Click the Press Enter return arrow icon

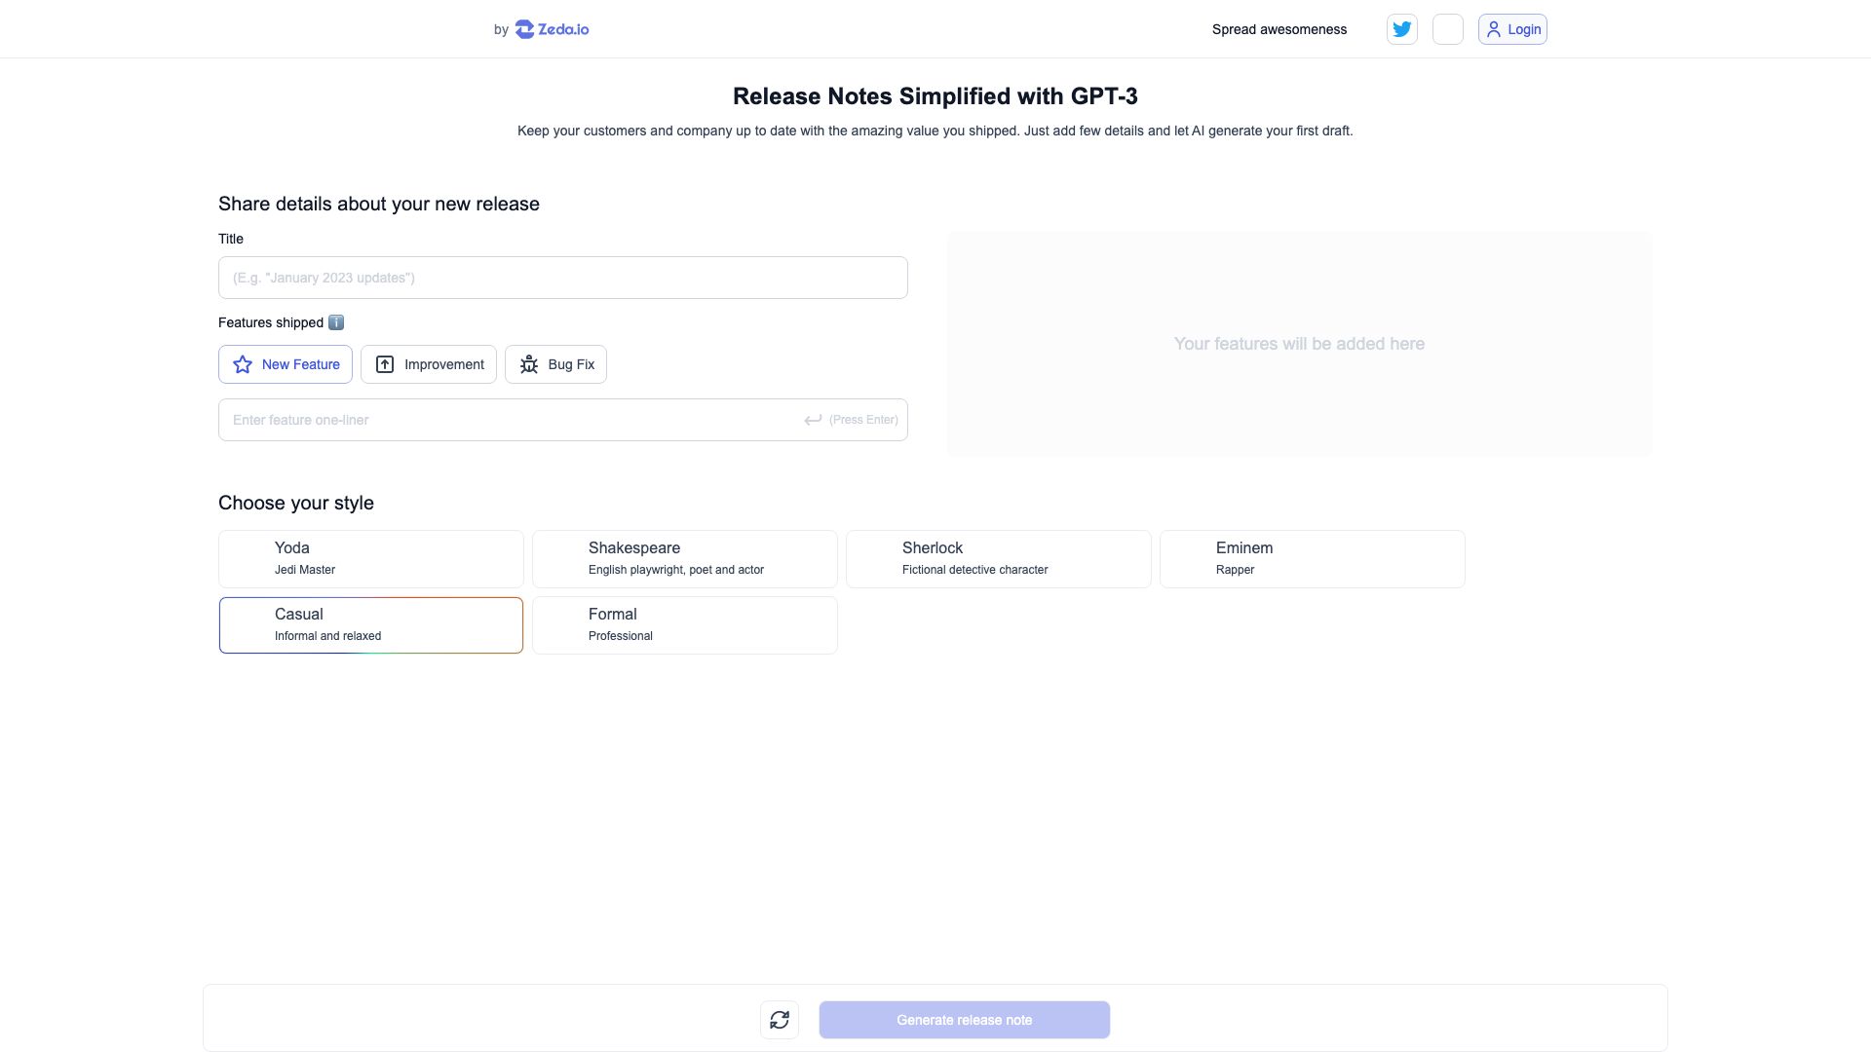click(x=813, y=420)
